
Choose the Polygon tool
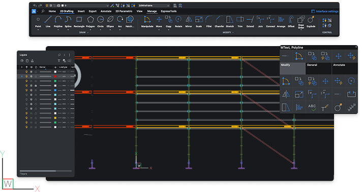[x=90, y=22]
